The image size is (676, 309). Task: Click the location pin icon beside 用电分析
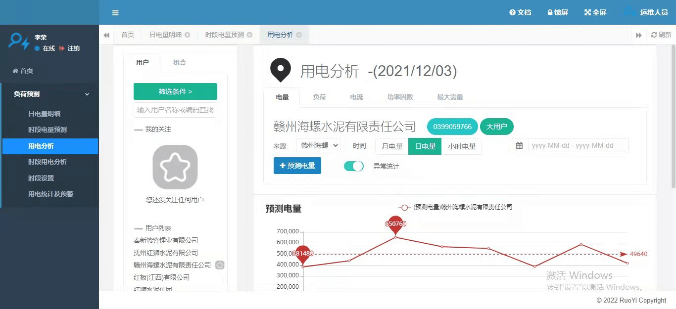click(281, 70)
